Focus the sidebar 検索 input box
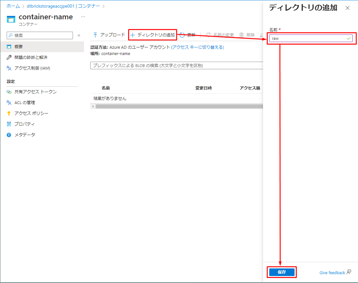Image resolution: width=358 pixels, height=283 pixels. coord(40,35)
